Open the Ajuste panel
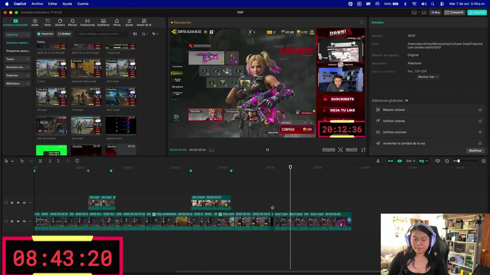The image size is (490, 275). pos(129,23)
